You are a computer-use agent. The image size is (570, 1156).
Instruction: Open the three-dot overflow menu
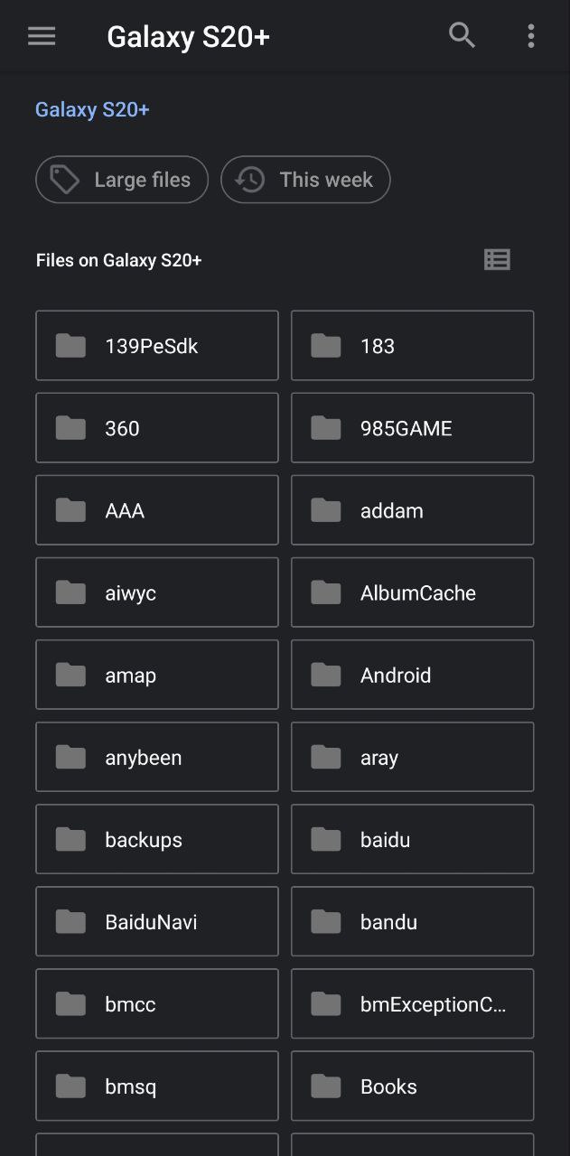pos(530,36)
